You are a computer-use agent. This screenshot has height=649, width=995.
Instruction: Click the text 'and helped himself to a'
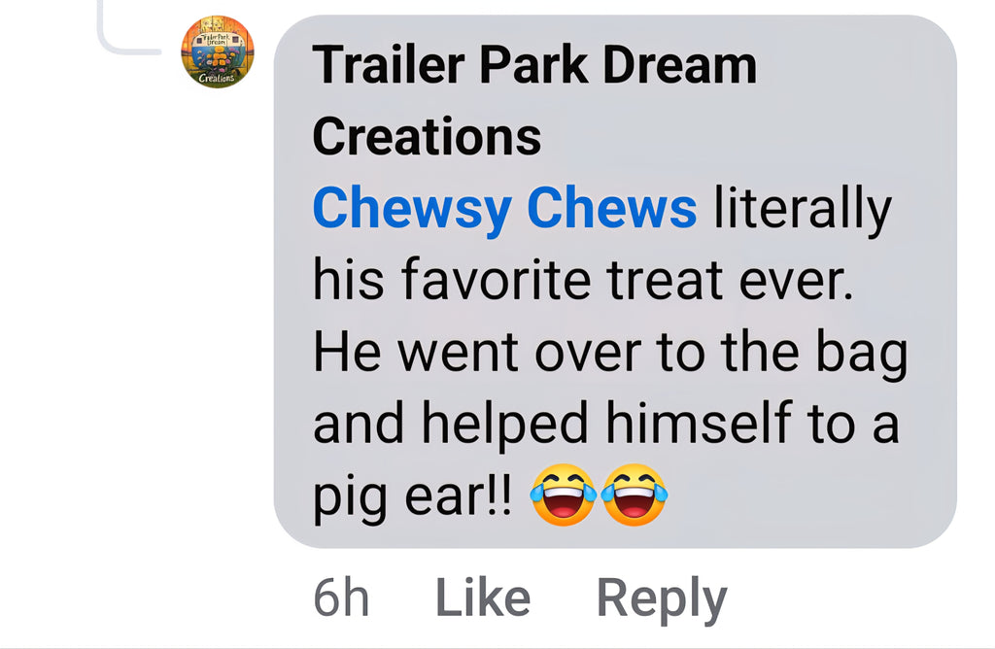tap(606, 424)
